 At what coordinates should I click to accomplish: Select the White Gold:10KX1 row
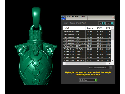click(87, 52)
